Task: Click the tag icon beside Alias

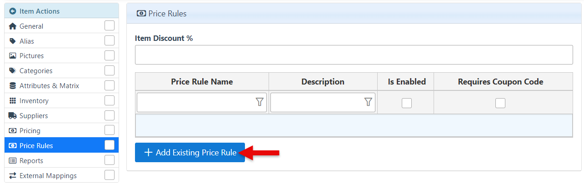Action: pos(13,41)
